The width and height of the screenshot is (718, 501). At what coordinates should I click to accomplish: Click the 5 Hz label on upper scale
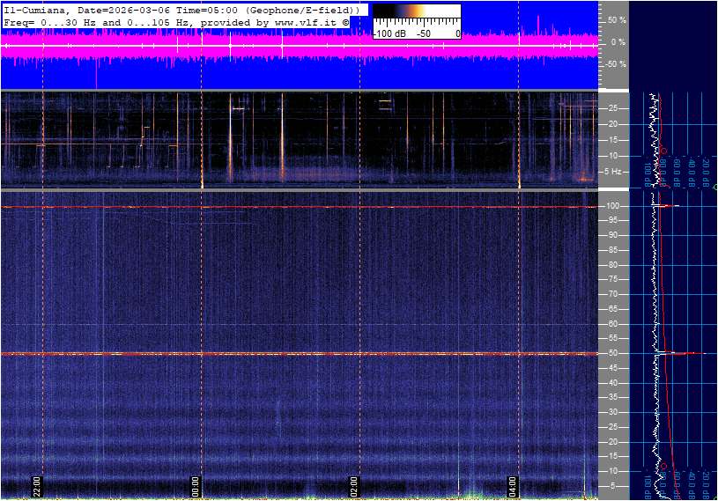coord(615,171)
